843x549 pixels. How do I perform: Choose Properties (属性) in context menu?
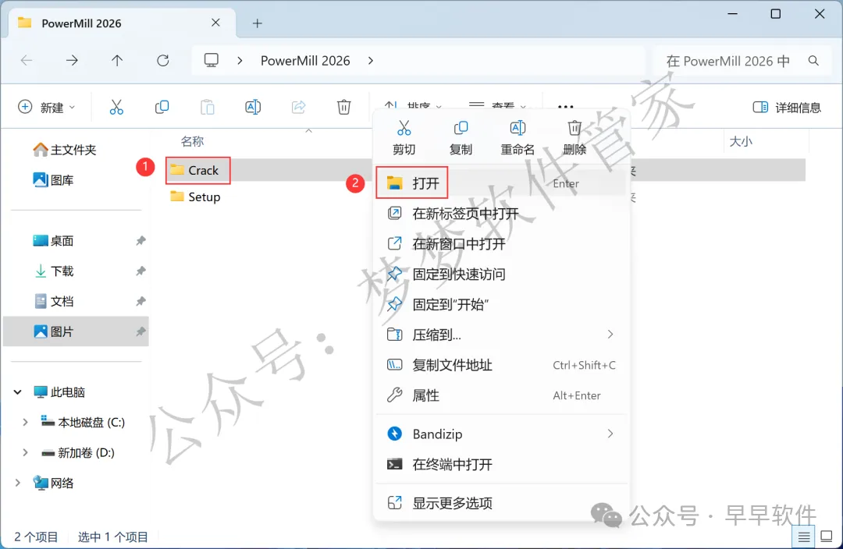point(500,395)
